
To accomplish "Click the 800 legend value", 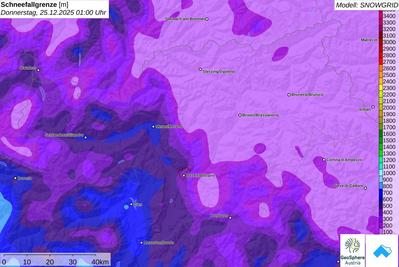I will click(x=388, y=186).
